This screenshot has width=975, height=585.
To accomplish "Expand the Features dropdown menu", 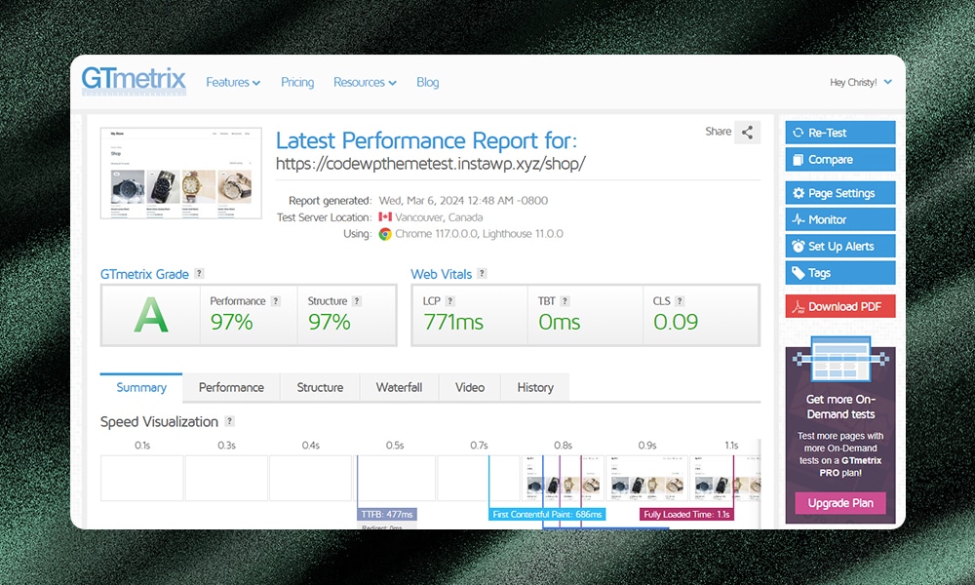I will (232, 83).
